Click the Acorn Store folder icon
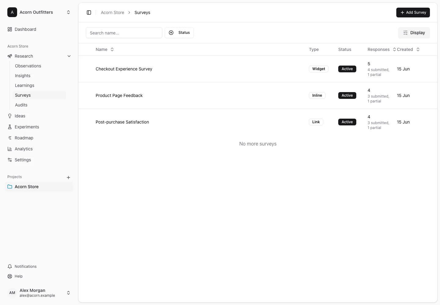This screenshot has height=305, width=440. (10, 187)
